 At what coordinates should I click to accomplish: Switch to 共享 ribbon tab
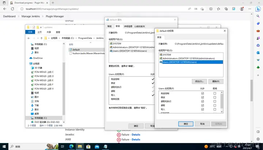click(49, 32)
